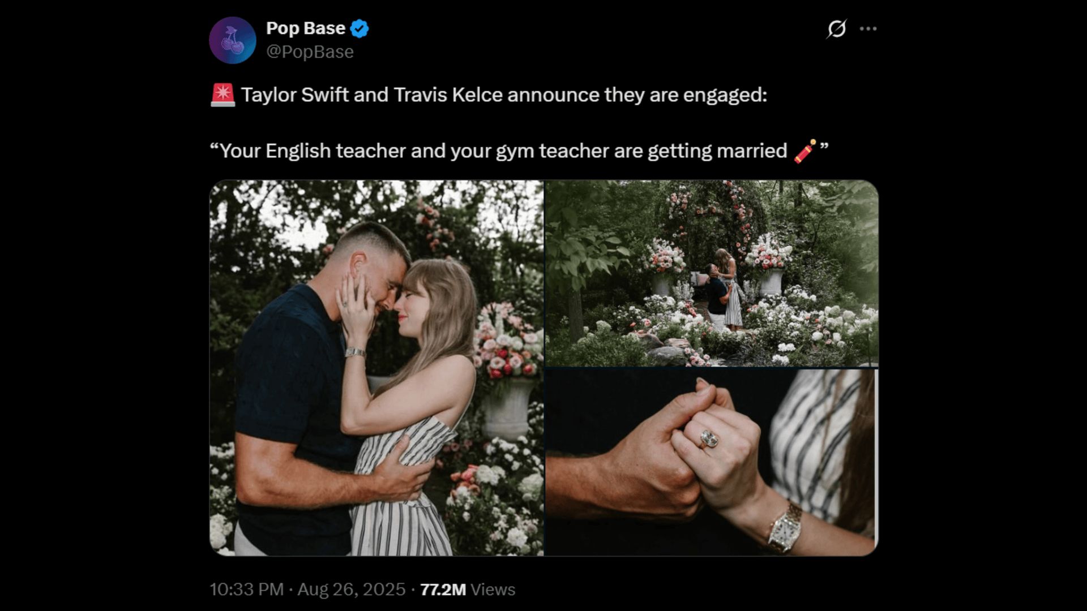Viewport: 1087px width, 611px height.
Task: Click the 10:33 PM post time
Action: coord(246,590)
